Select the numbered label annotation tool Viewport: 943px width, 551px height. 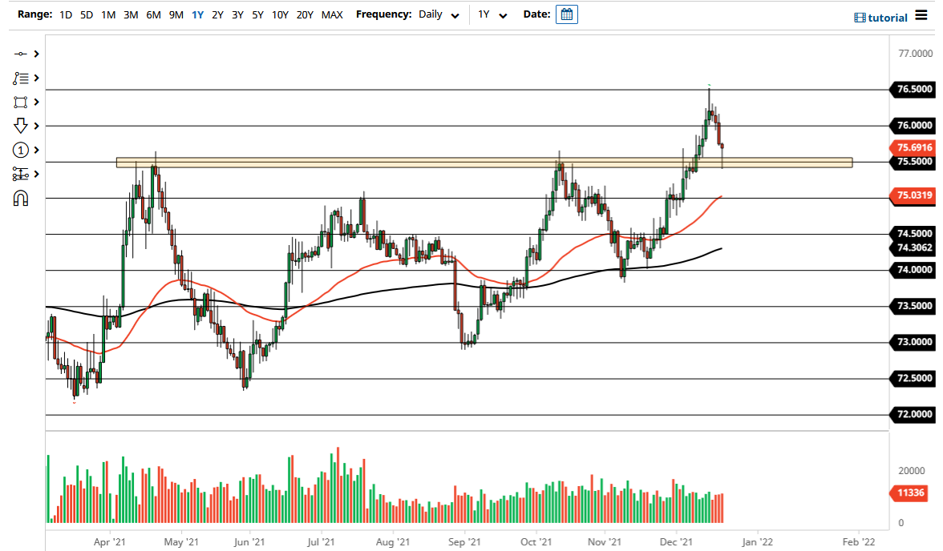(22, 150)
